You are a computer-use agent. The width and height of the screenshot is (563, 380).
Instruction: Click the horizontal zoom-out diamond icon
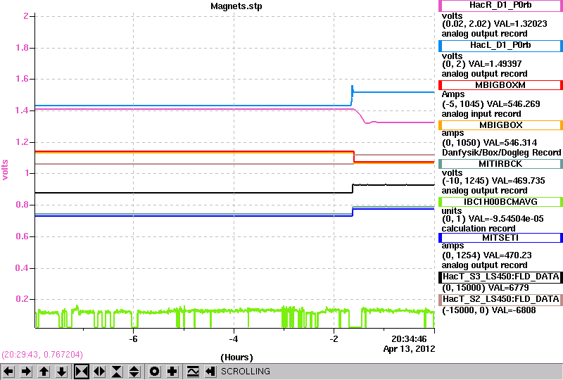(99, 372)
